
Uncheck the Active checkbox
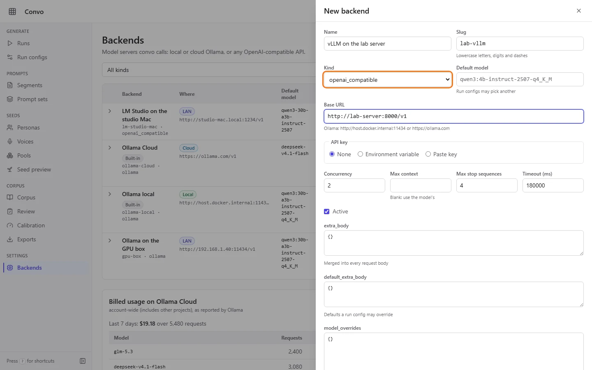tap(327, 212)
